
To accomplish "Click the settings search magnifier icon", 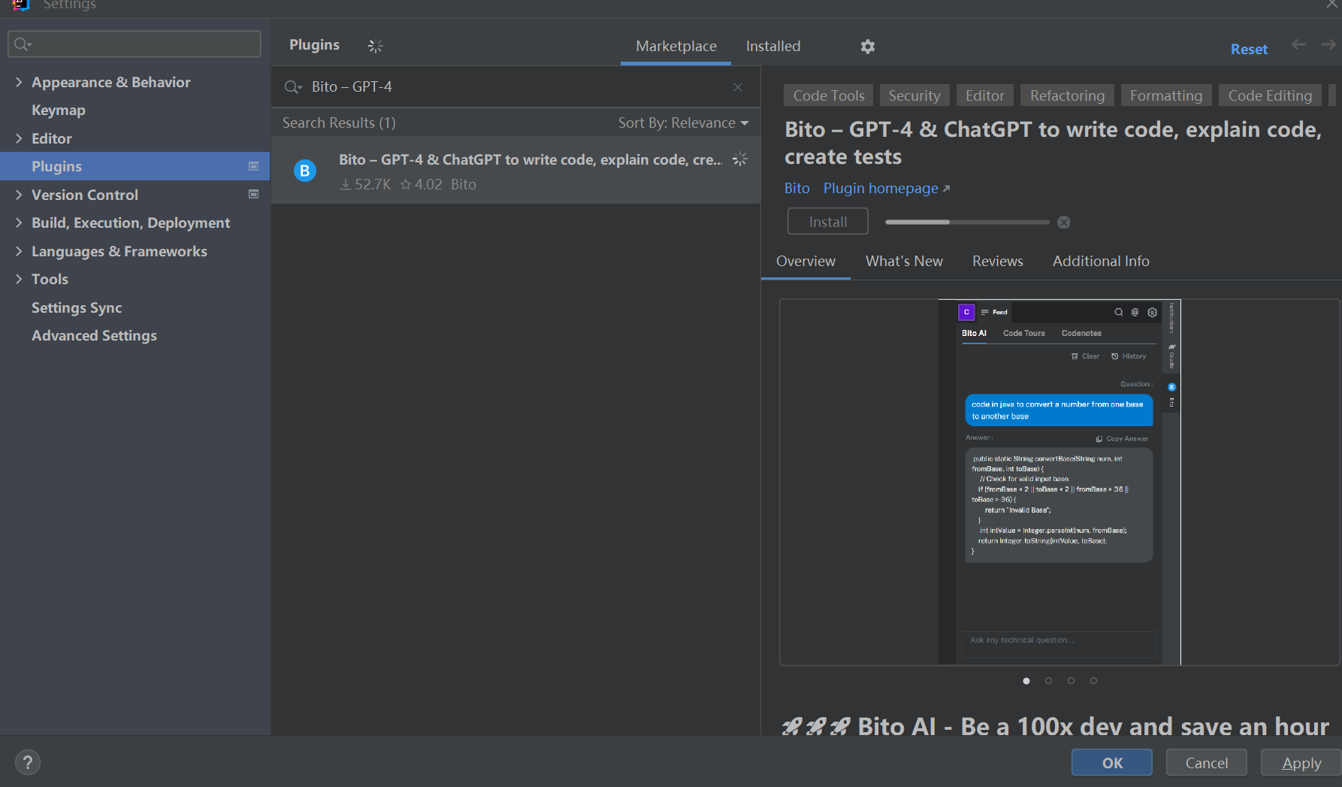I will click(x=23, y=44).
